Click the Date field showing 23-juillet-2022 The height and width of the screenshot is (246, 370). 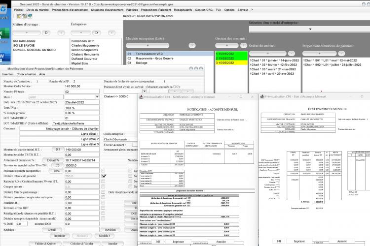pos(82,102)
